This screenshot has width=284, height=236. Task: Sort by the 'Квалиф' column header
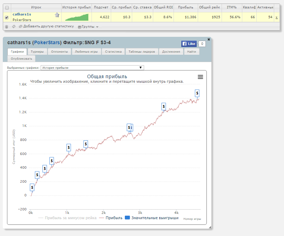pyautogui.click(x=249, y=7)
